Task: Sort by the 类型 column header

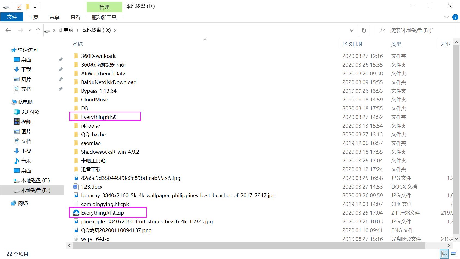Action: click(x=396, y=44)
